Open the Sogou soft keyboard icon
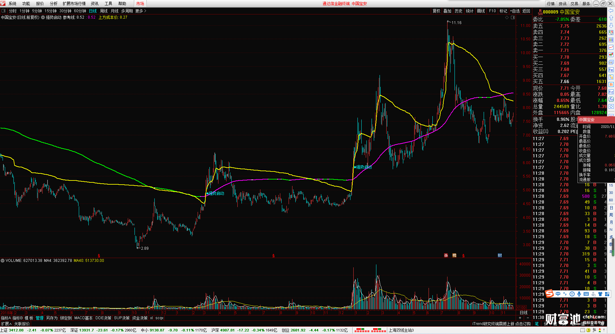The image size is (615, 334). (x=586, y=294)
